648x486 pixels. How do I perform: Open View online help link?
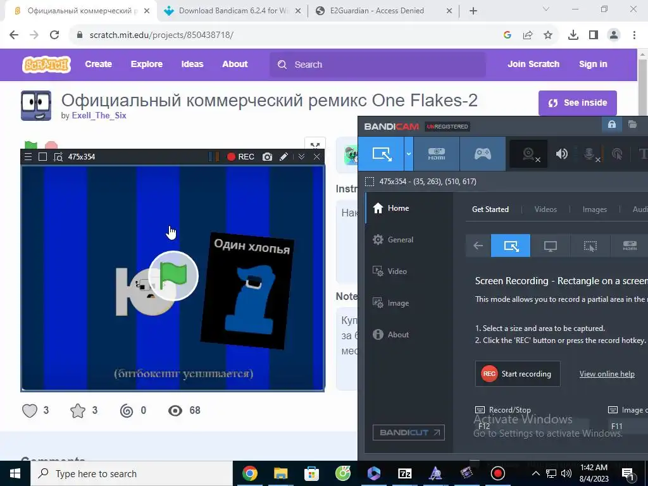607,373
